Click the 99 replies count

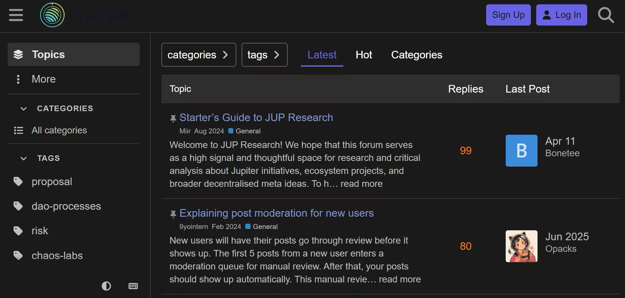coord(466,151)
